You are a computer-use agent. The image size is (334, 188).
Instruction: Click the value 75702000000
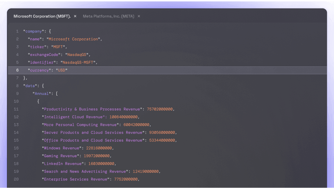tap(160, 109)
